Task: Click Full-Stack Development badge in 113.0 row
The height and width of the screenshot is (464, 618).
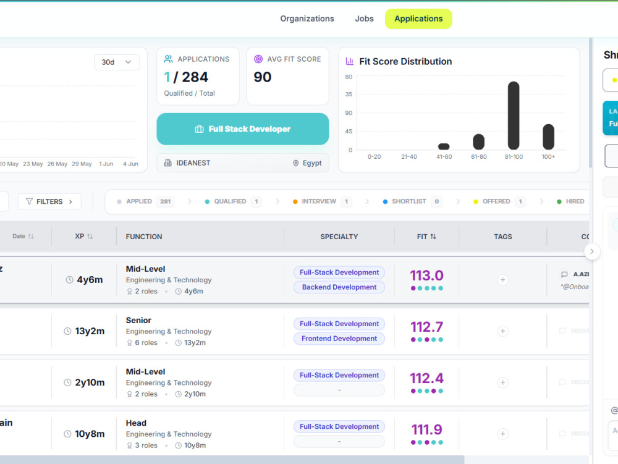Action: pos(339,272)
